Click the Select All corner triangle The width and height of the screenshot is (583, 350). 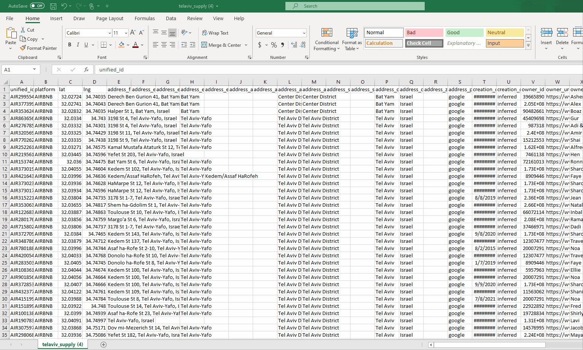(x=5, y=82)
